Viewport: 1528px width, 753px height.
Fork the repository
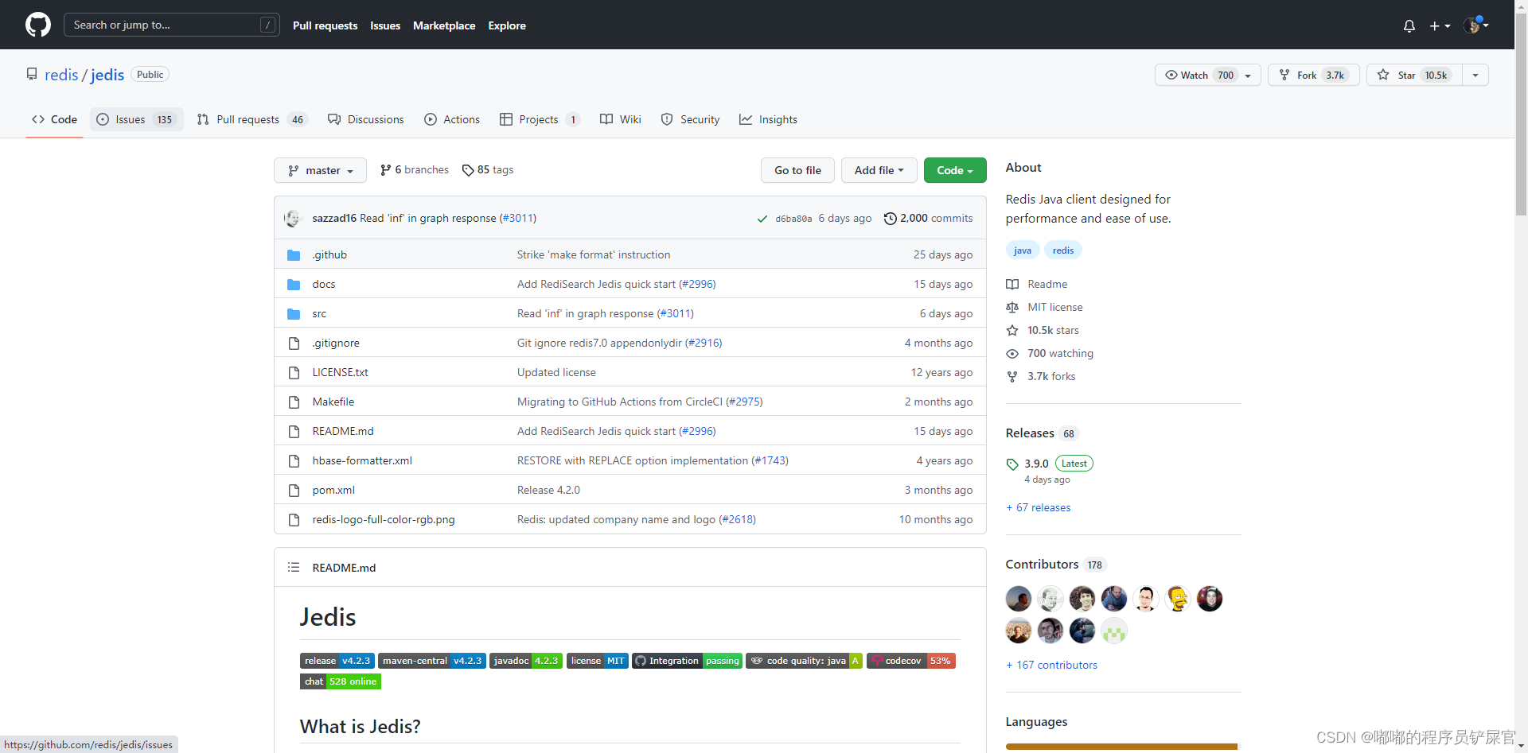click(x=1314, y=75)
